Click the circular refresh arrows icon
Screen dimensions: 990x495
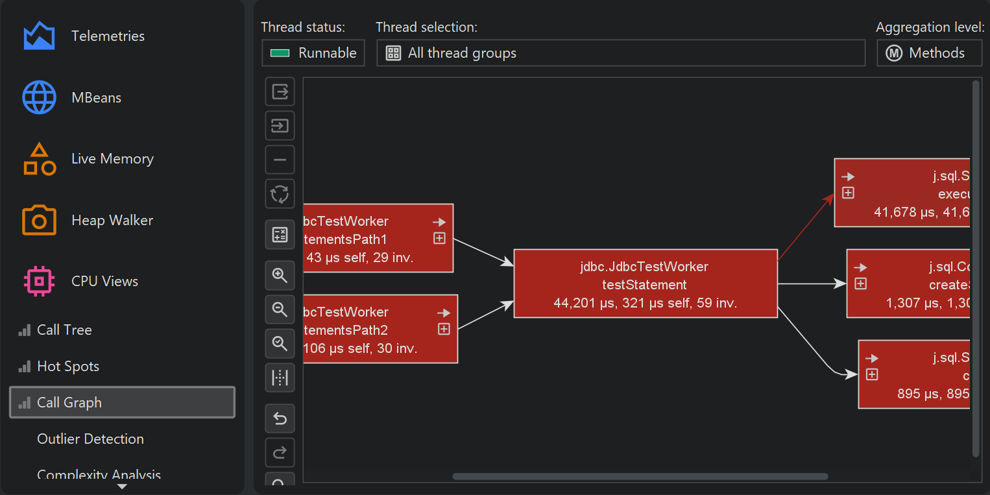click(x=280, y=193)
